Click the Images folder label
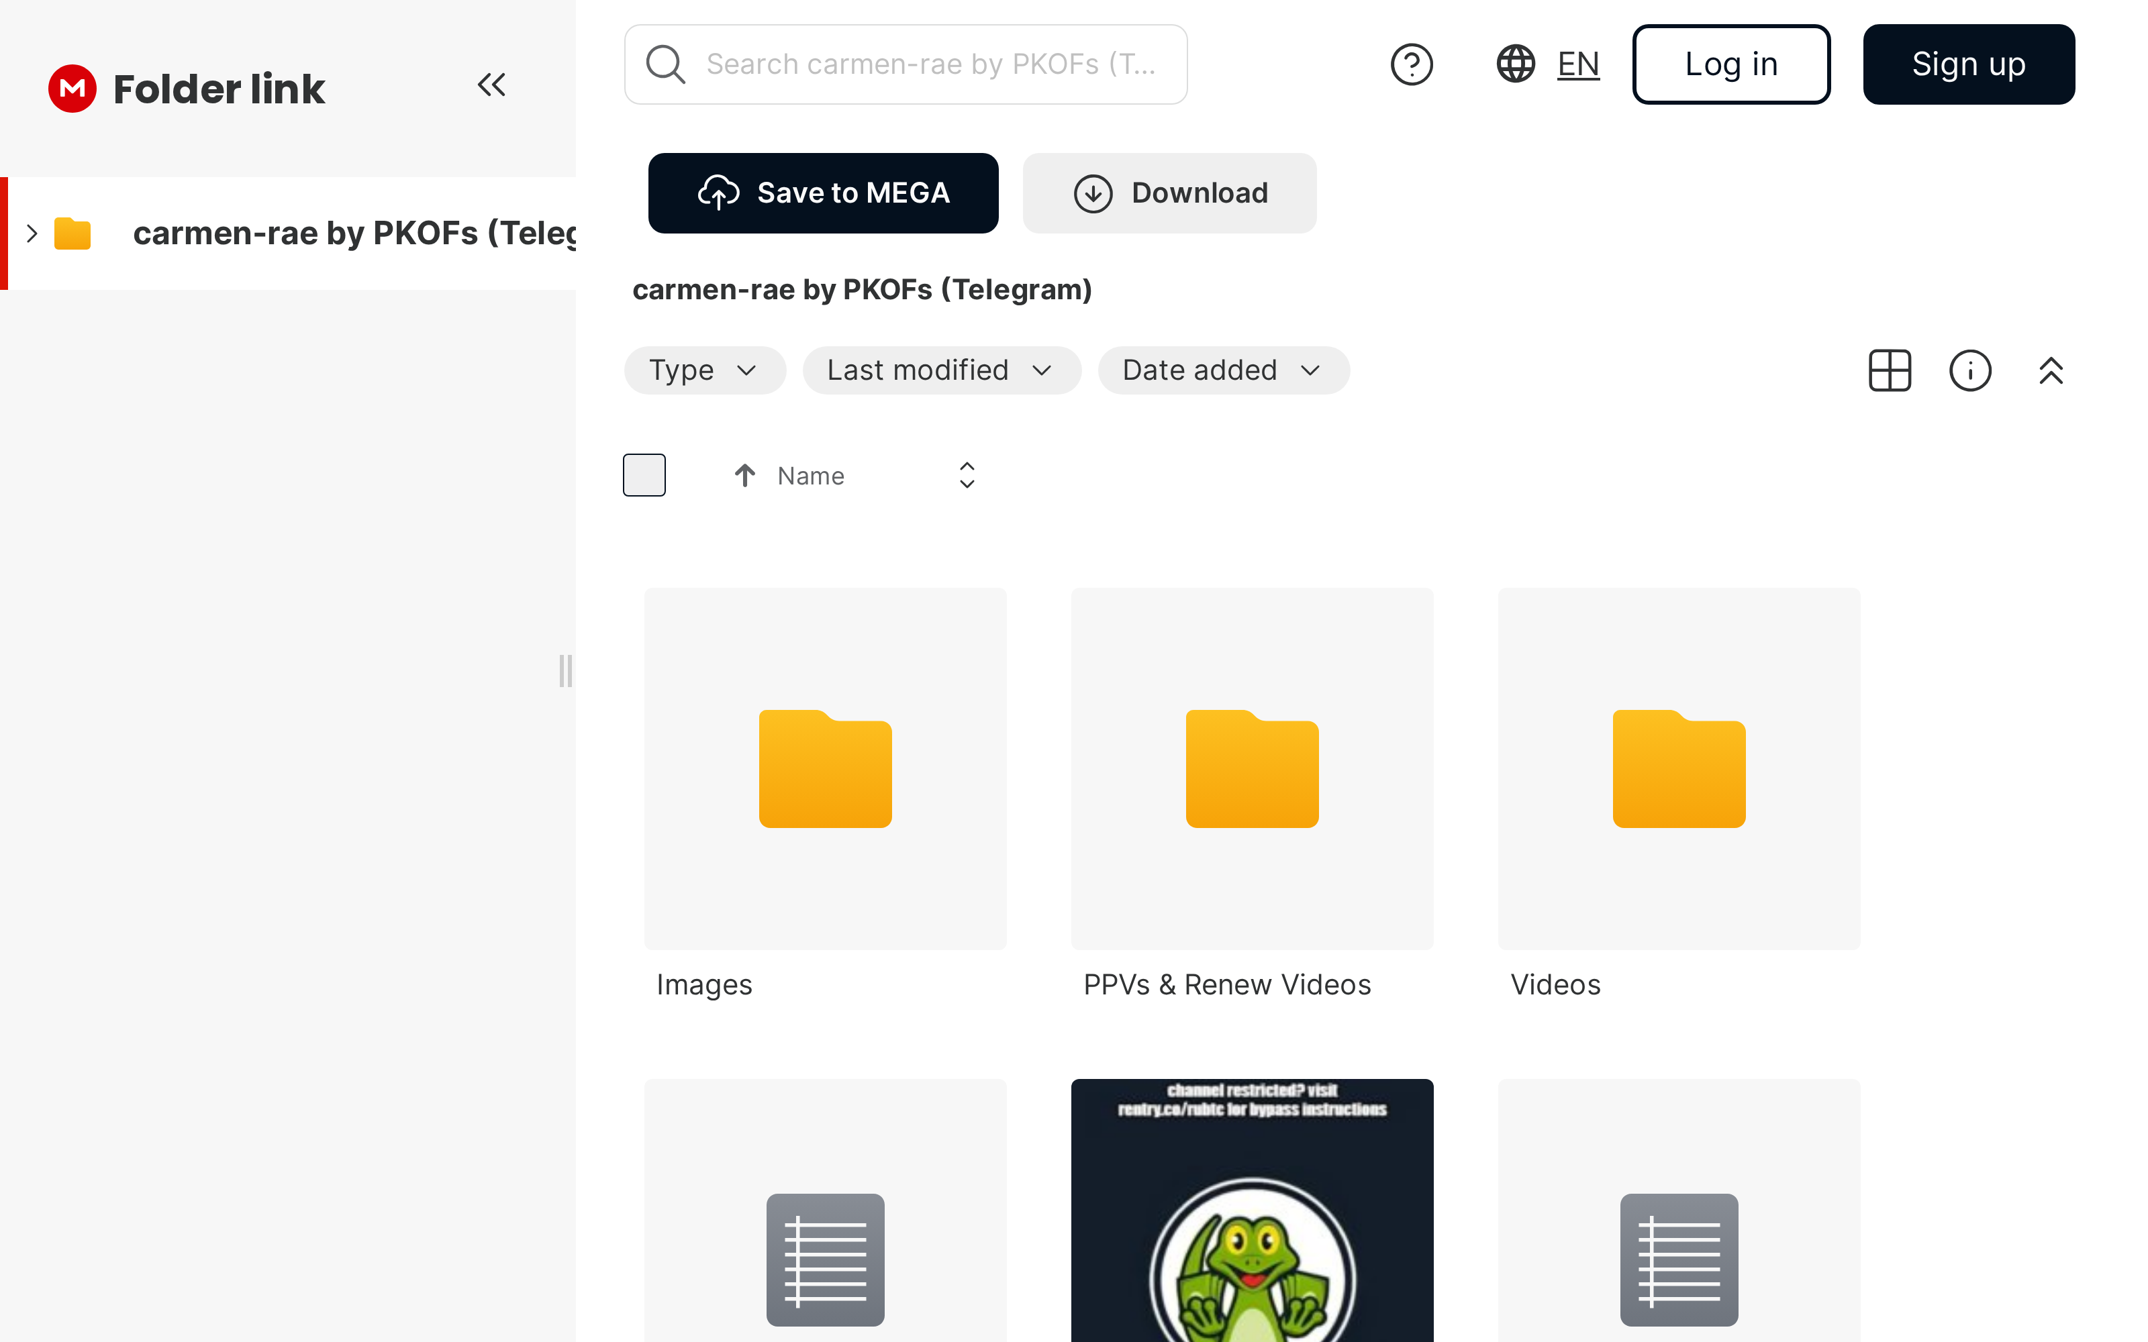This screenshot has width=2148, height=1342. (x=704, y=984)
